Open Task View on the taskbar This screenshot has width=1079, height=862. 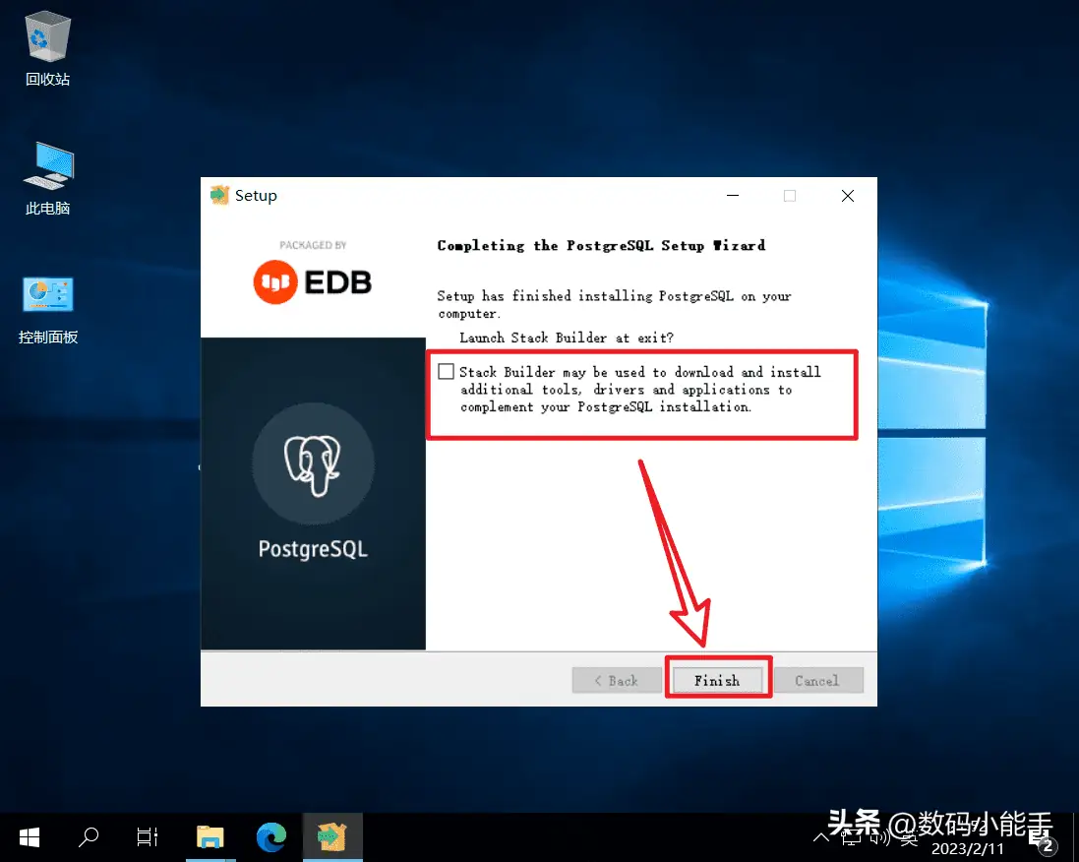click(x=148, y=837)
